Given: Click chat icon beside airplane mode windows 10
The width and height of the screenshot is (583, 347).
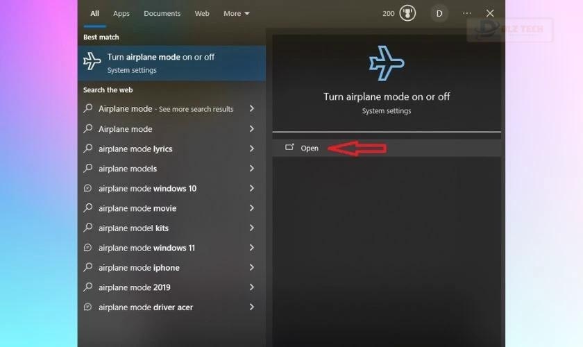Looking at the screenshot, I should (x=88, y=188).
